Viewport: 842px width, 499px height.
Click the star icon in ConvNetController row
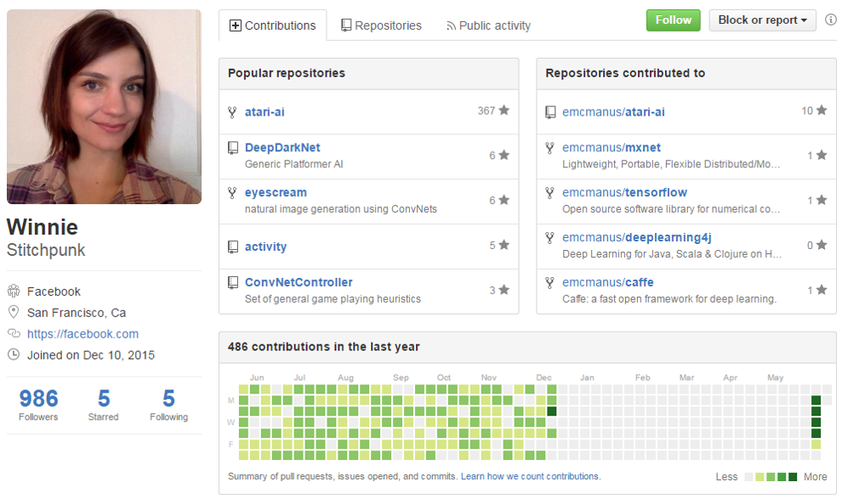(x=504, y=291)
